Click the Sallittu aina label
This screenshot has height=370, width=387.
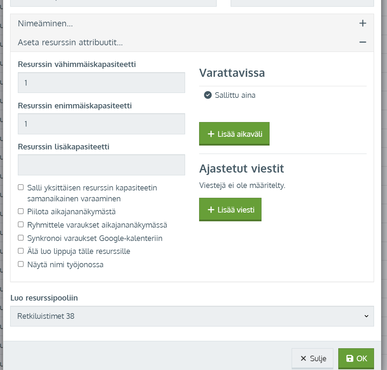click(235, 95)
